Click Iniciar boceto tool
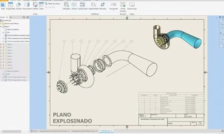The height and width of the screenshot is (134, 224). coord(123,7)
